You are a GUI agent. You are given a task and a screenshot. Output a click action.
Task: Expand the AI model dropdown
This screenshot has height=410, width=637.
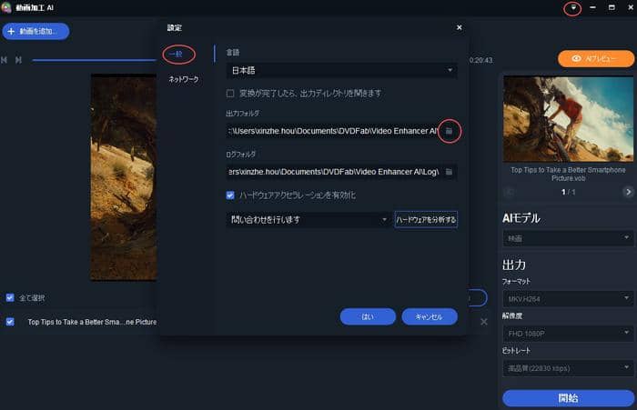pos(568,238)
